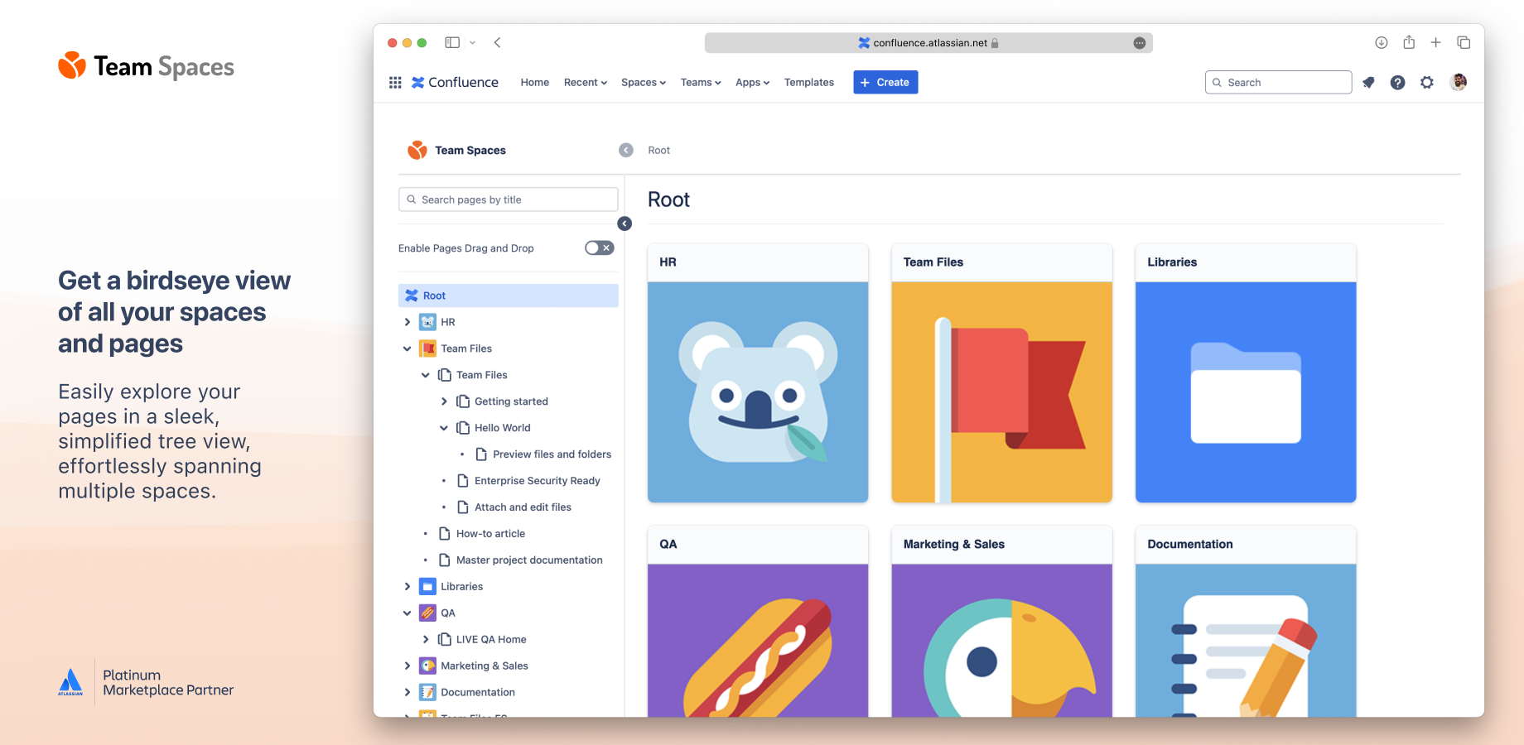Collapse the Team Files space in tree
Image resolution: width=1524 pixels, height=745 pixels.
(407, 348)
